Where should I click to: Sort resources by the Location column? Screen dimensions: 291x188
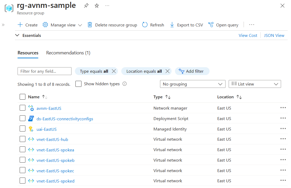pyautogui.click(x=229, y=97)
